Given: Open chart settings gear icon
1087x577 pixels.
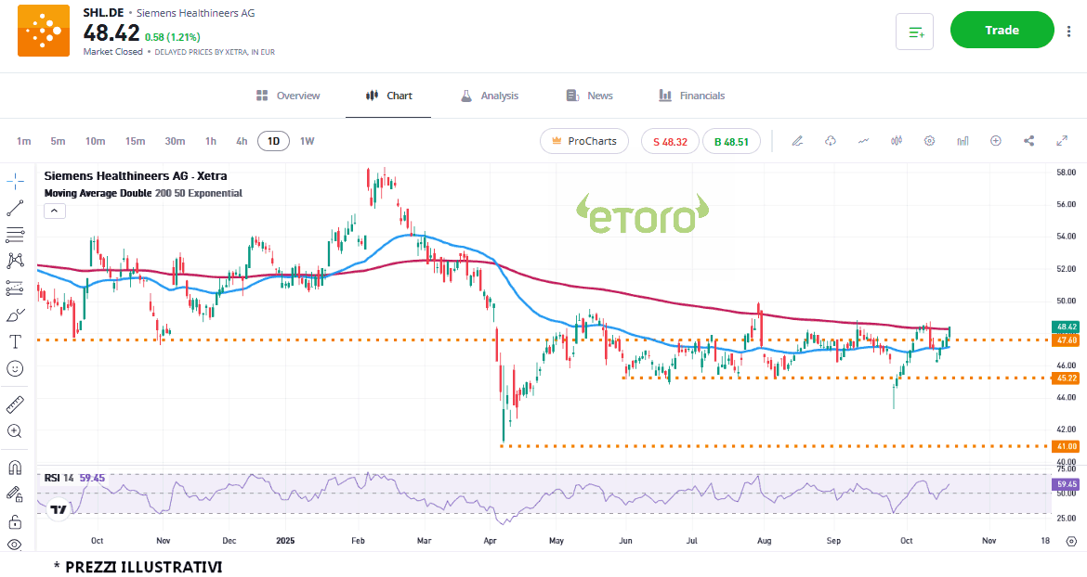Looking at the screenshot, I should pyautogui.click(x=929, y=141).
